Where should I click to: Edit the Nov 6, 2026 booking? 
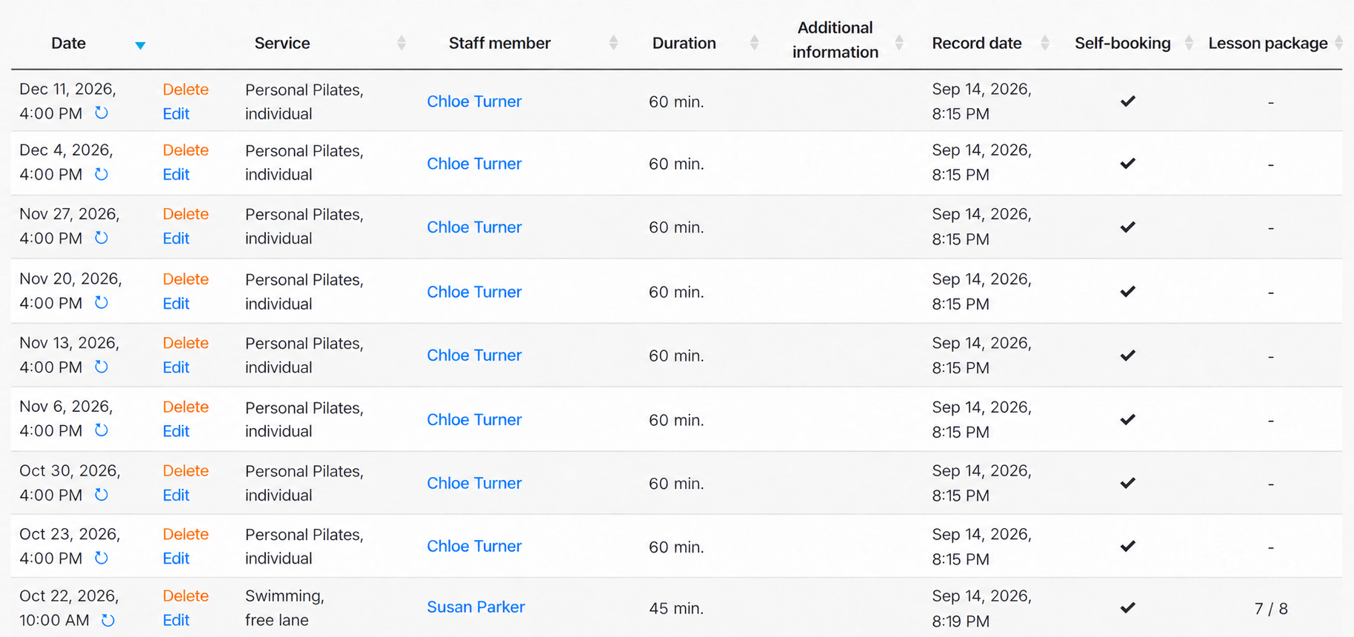pyautogui.click(x=176, y=431)
